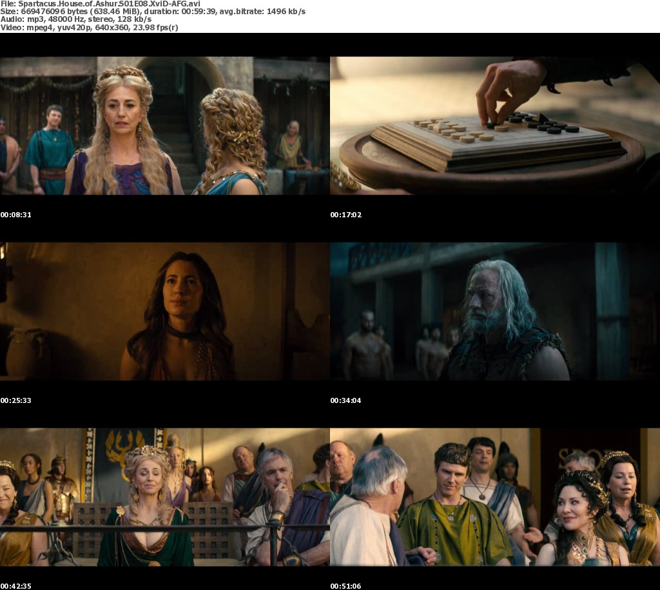
Task: Open the gray-bearded man thumbnail
Action: click(494, 311)
